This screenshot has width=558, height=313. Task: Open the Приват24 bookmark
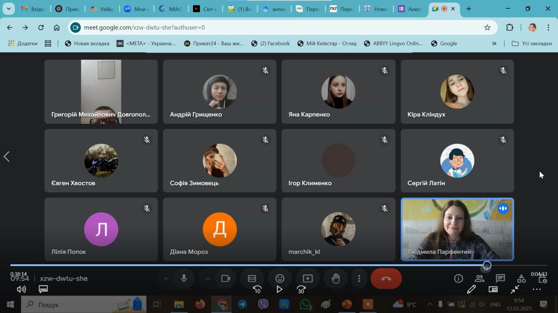(213, 44)
